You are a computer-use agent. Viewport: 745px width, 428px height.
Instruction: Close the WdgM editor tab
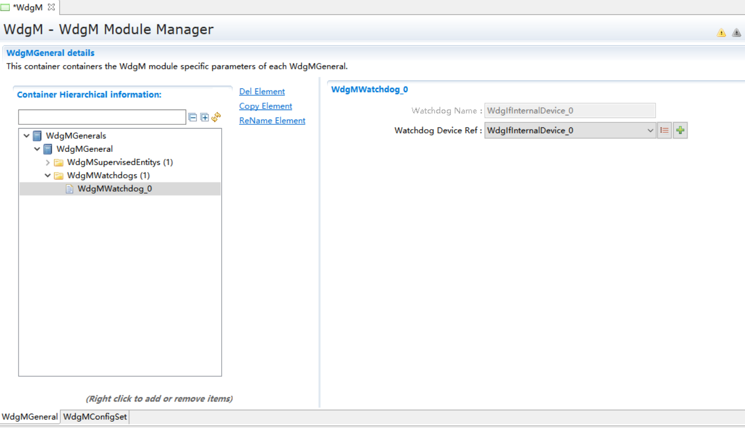pos(51,7)
